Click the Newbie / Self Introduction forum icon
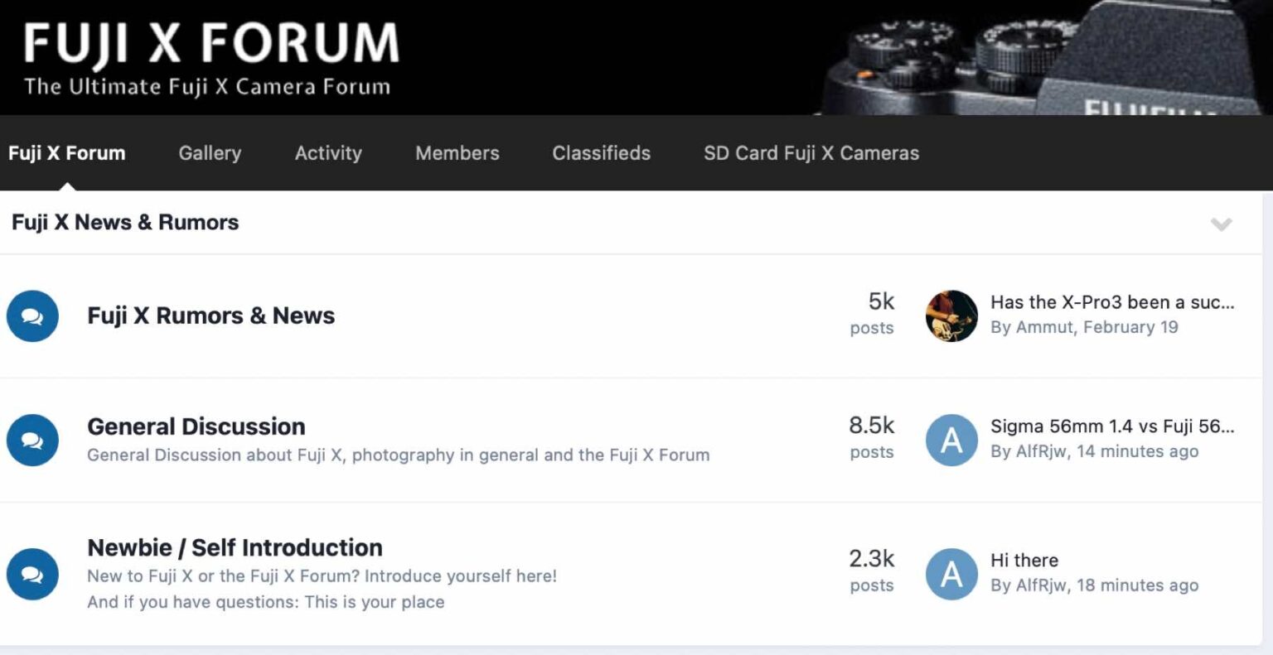 (32, 574)
